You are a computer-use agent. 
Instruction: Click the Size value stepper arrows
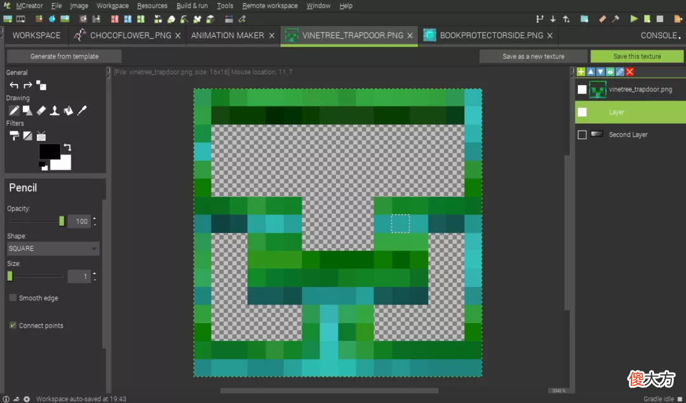(x=95, y=276)
